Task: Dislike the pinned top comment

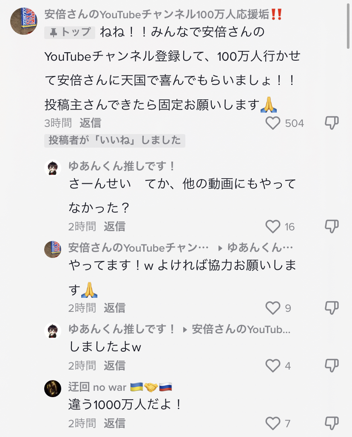Action: pos(332,123)
